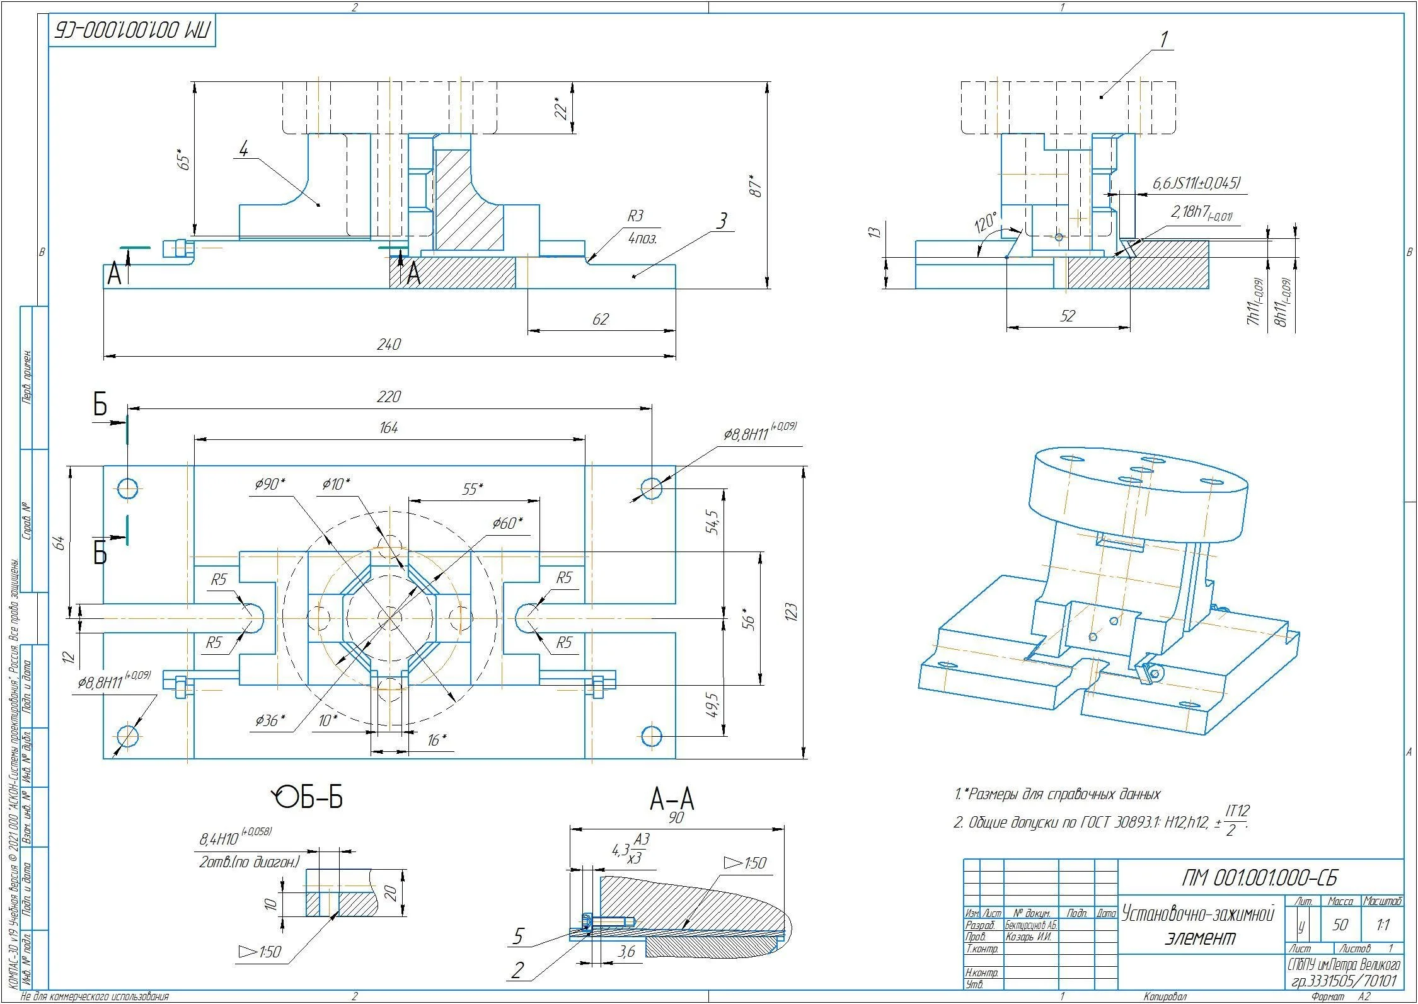This screenshot has height=1004, width=1418.
Task: Select the side stamp label "Справ. №"
Action: [x=27, y=522]
